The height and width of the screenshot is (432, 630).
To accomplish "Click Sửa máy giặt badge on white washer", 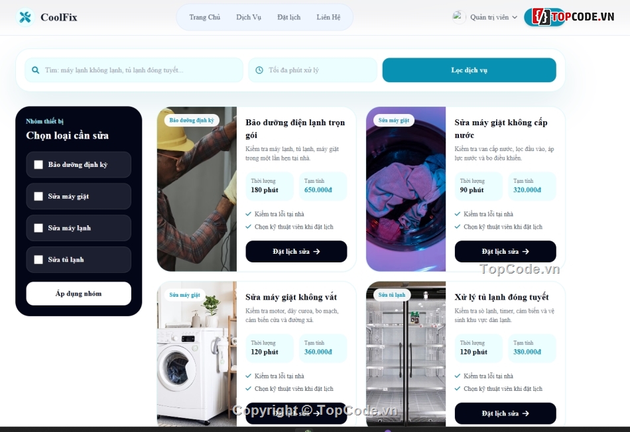I will pos(184,295).
